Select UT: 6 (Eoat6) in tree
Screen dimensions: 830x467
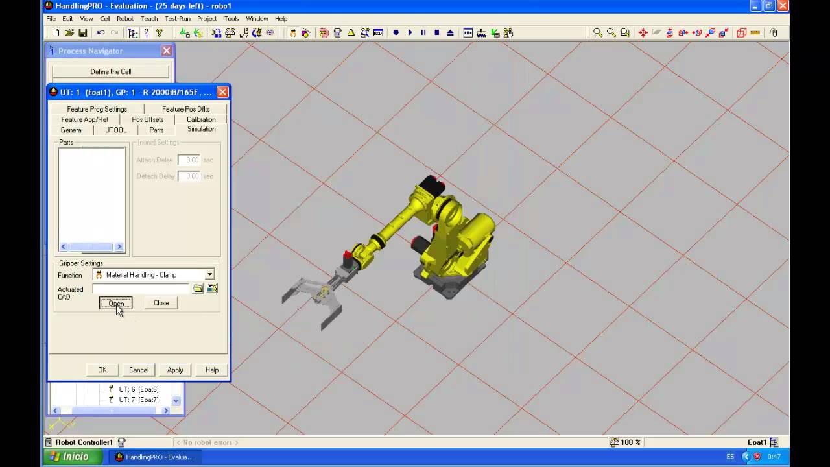click(138, 389)
